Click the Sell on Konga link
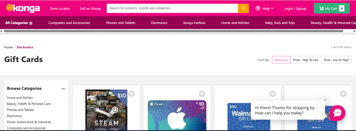Viewport: 356px width, 131px height. [x=90, y=9]
